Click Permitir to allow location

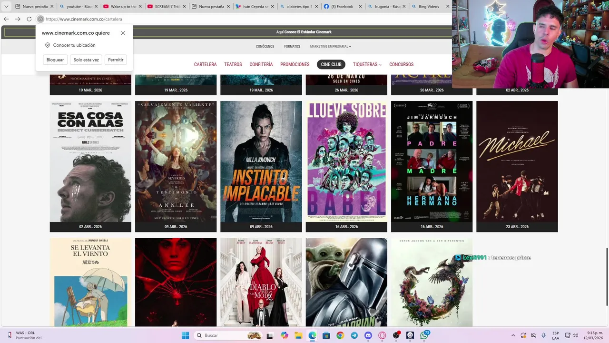pyautogui.click(x=116, y=60)
